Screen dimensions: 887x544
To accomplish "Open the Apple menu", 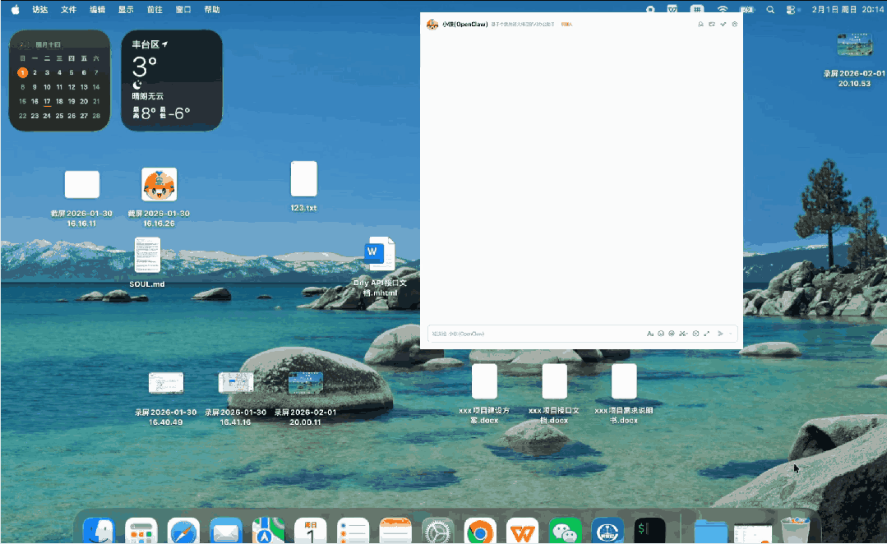I will pos(16,10).
